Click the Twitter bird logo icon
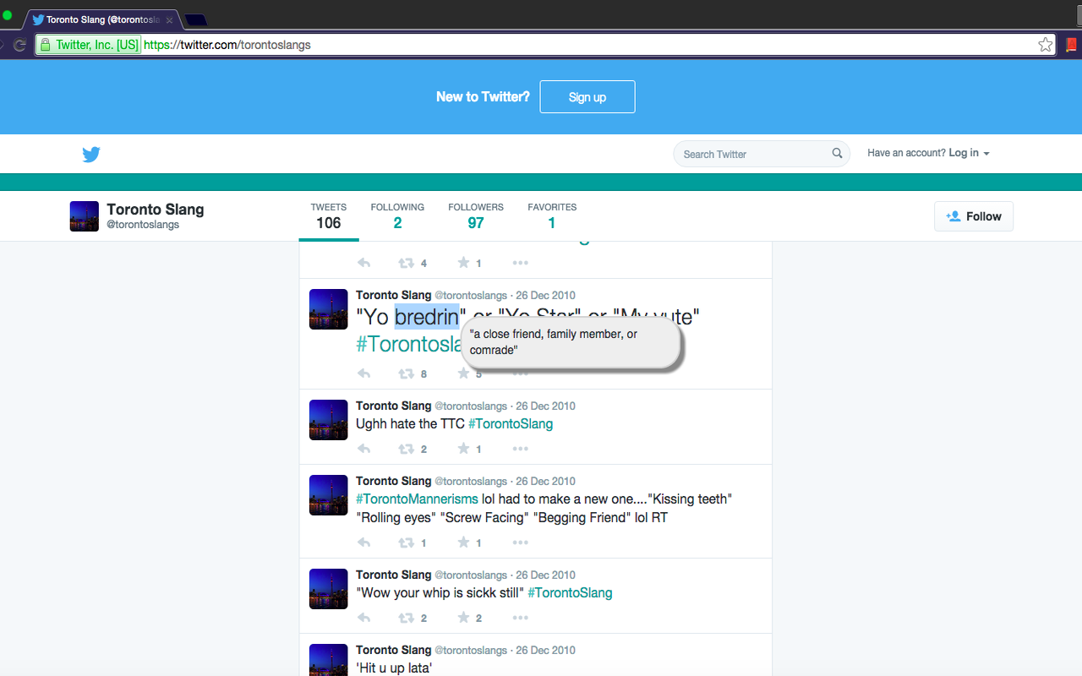The image size is (1082, 676). (91, 154)
